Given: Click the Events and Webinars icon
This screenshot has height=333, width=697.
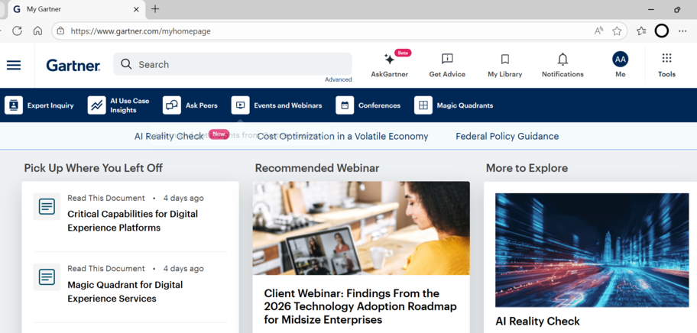Looking at the screenshot, I should coord(241,105).
